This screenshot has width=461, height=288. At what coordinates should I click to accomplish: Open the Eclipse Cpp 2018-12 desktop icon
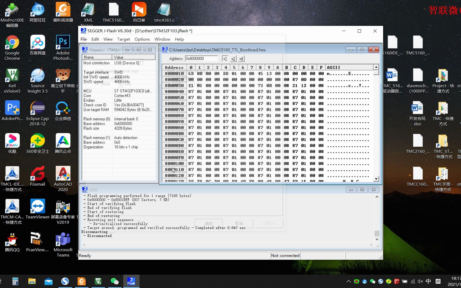(x=38, y=113)
